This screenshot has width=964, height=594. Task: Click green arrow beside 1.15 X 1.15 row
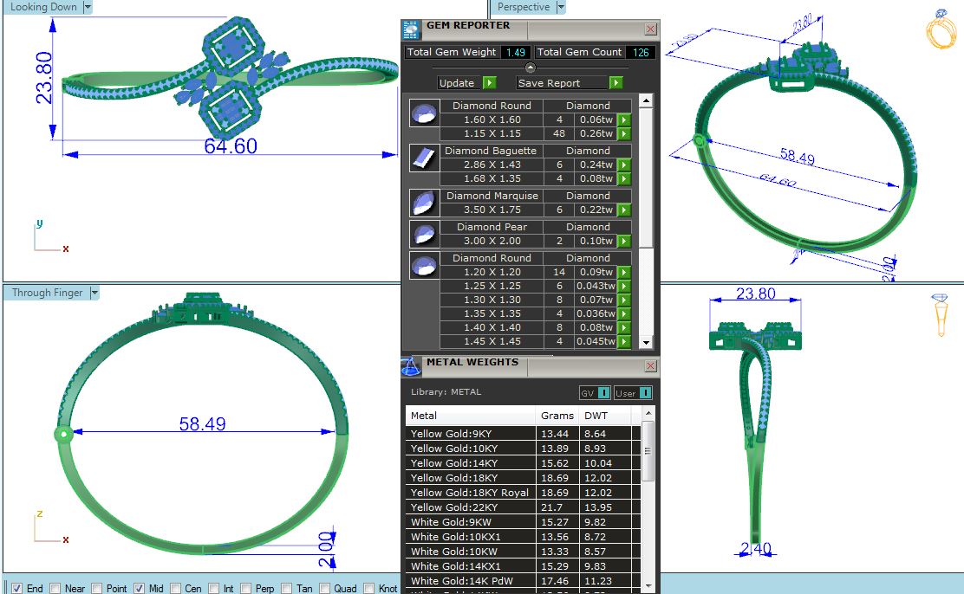pos(622,134)
